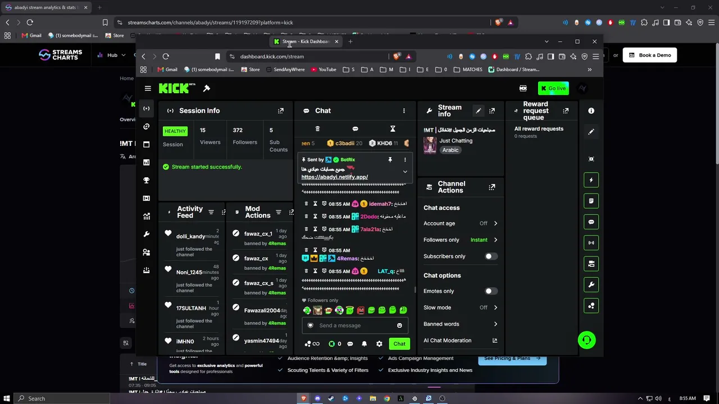Viewport: 719px width, 404px height.
Task: Open the stream link icon in left sidebar
Action: [147, 126]
